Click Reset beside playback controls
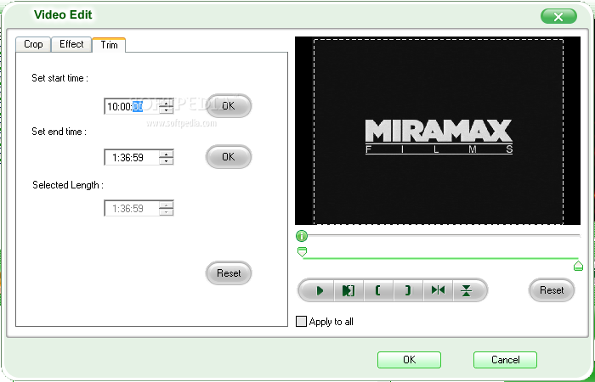This screenshot has height=382, width=595. [552, 290]
